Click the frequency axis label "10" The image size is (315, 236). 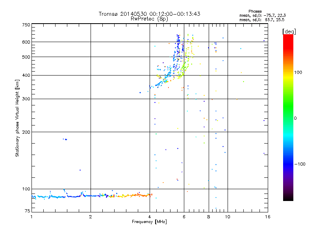pyautogui.click(x=228, y=217)
